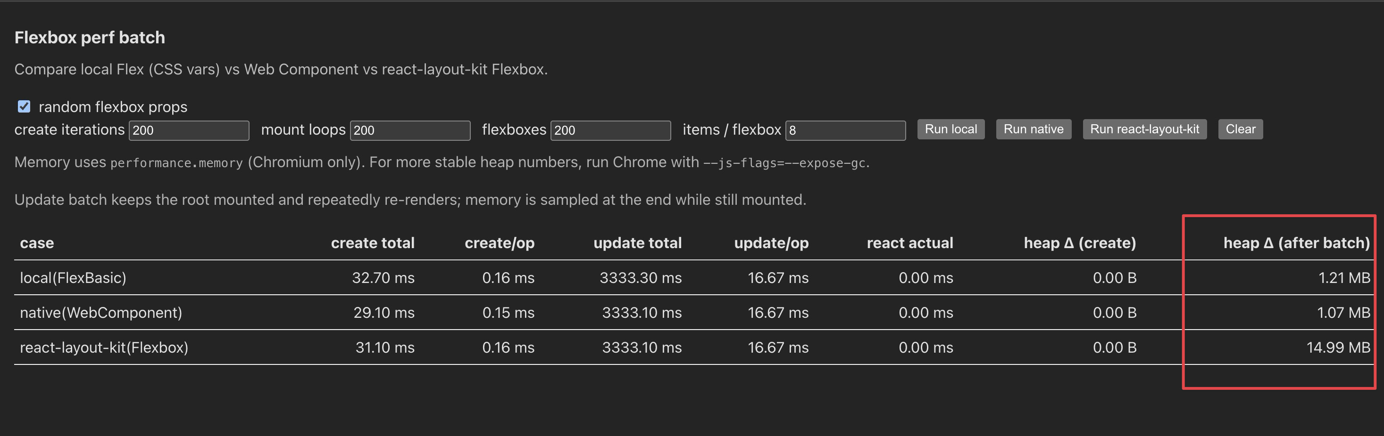Click the update total column header
This screenshot has height=436, width=1384.
click(x=637, y=243)
